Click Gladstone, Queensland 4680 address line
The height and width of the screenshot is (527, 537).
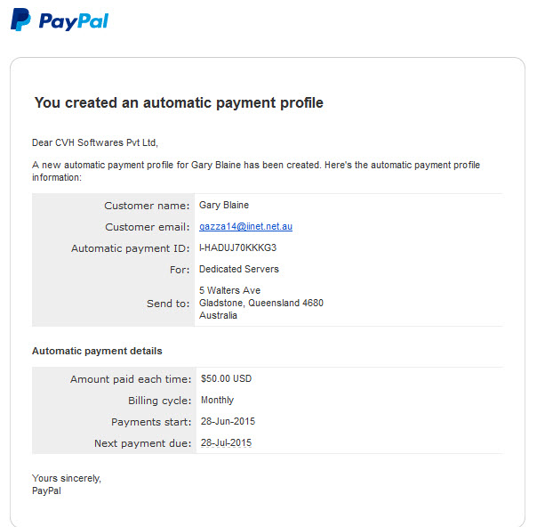tap(261, 303)
